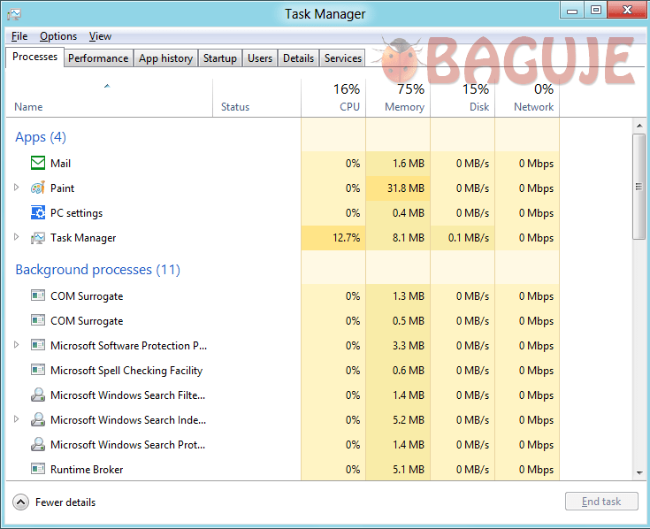Click the scroll down arrow

tap(639, 472)
